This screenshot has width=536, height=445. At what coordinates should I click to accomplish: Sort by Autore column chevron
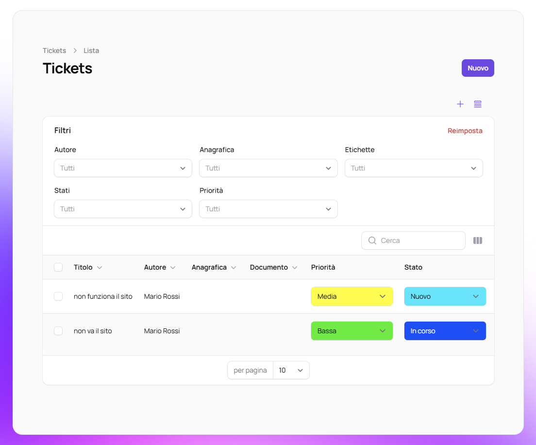pos(173,268)
